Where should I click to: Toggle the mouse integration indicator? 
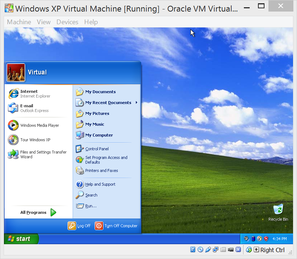tap(249, 250)
